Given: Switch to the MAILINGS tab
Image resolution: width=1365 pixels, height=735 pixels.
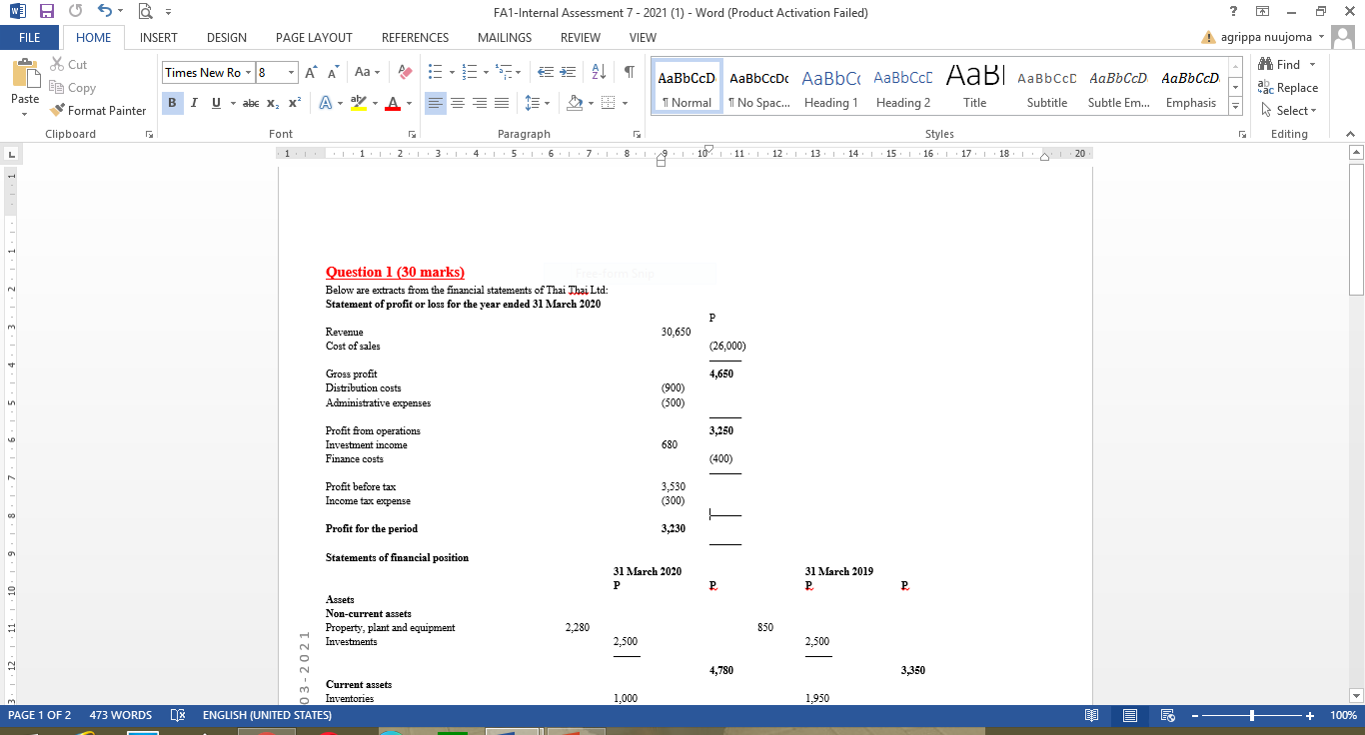Looking at the screenshot, I should pyautogui.click(x=505, y=37).
